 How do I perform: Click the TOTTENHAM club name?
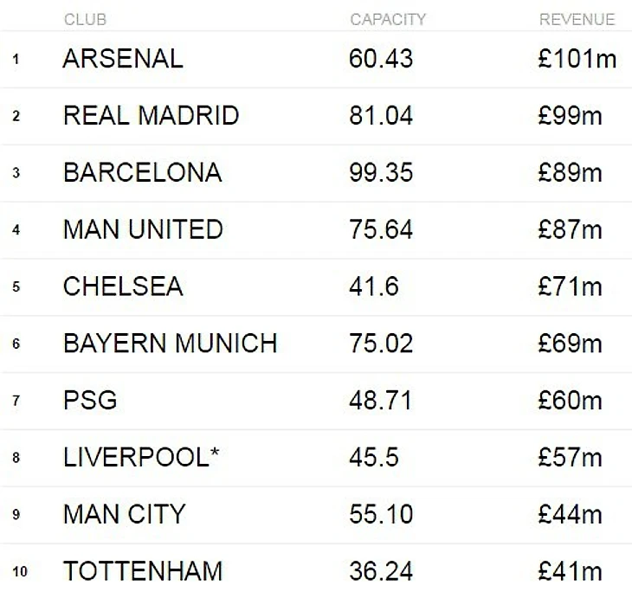coord(143,571)
